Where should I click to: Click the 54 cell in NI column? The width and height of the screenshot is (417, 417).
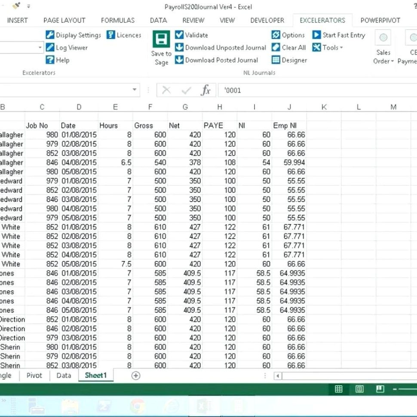(x=254, y=162)
